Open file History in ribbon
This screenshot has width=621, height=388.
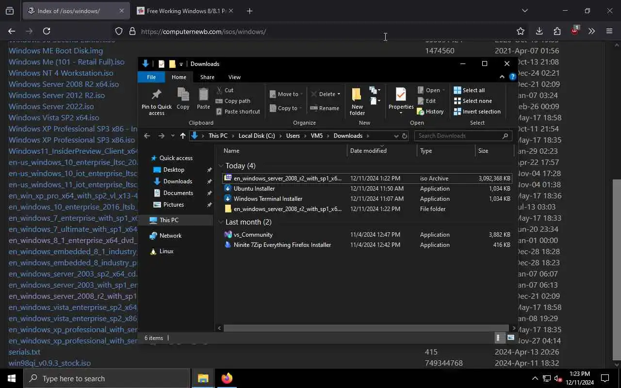[430, 112]
